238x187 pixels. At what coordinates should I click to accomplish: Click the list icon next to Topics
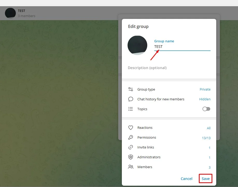(x=131, y=109)
